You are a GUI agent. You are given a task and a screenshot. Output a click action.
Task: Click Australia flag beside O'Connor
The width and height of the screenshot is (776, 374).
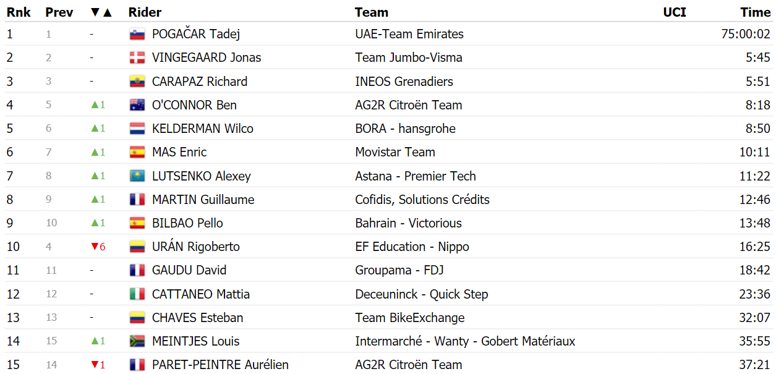[x=137, y=105]
